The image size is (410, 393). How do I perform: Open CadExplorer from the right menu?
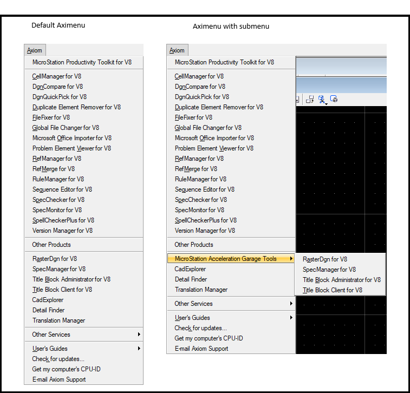coord(190,269)
